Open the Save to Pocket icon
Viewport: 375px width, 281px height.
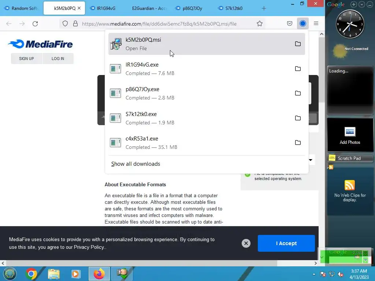pyautogui.click(x=290, y=23)
